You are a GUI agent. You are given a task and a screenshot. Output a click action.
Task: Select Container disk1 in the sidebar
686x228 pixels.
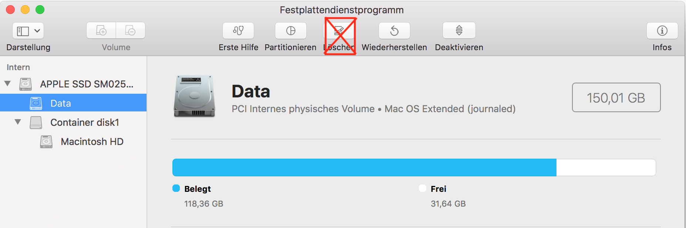click(x=84, y=122)
